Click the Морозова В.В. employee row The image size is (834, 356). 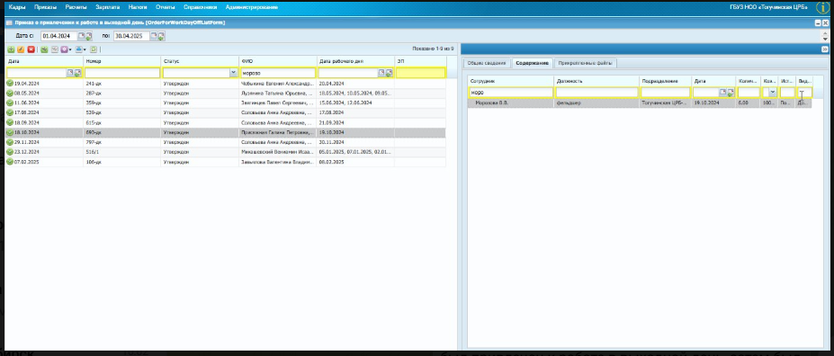click(640, 103)
